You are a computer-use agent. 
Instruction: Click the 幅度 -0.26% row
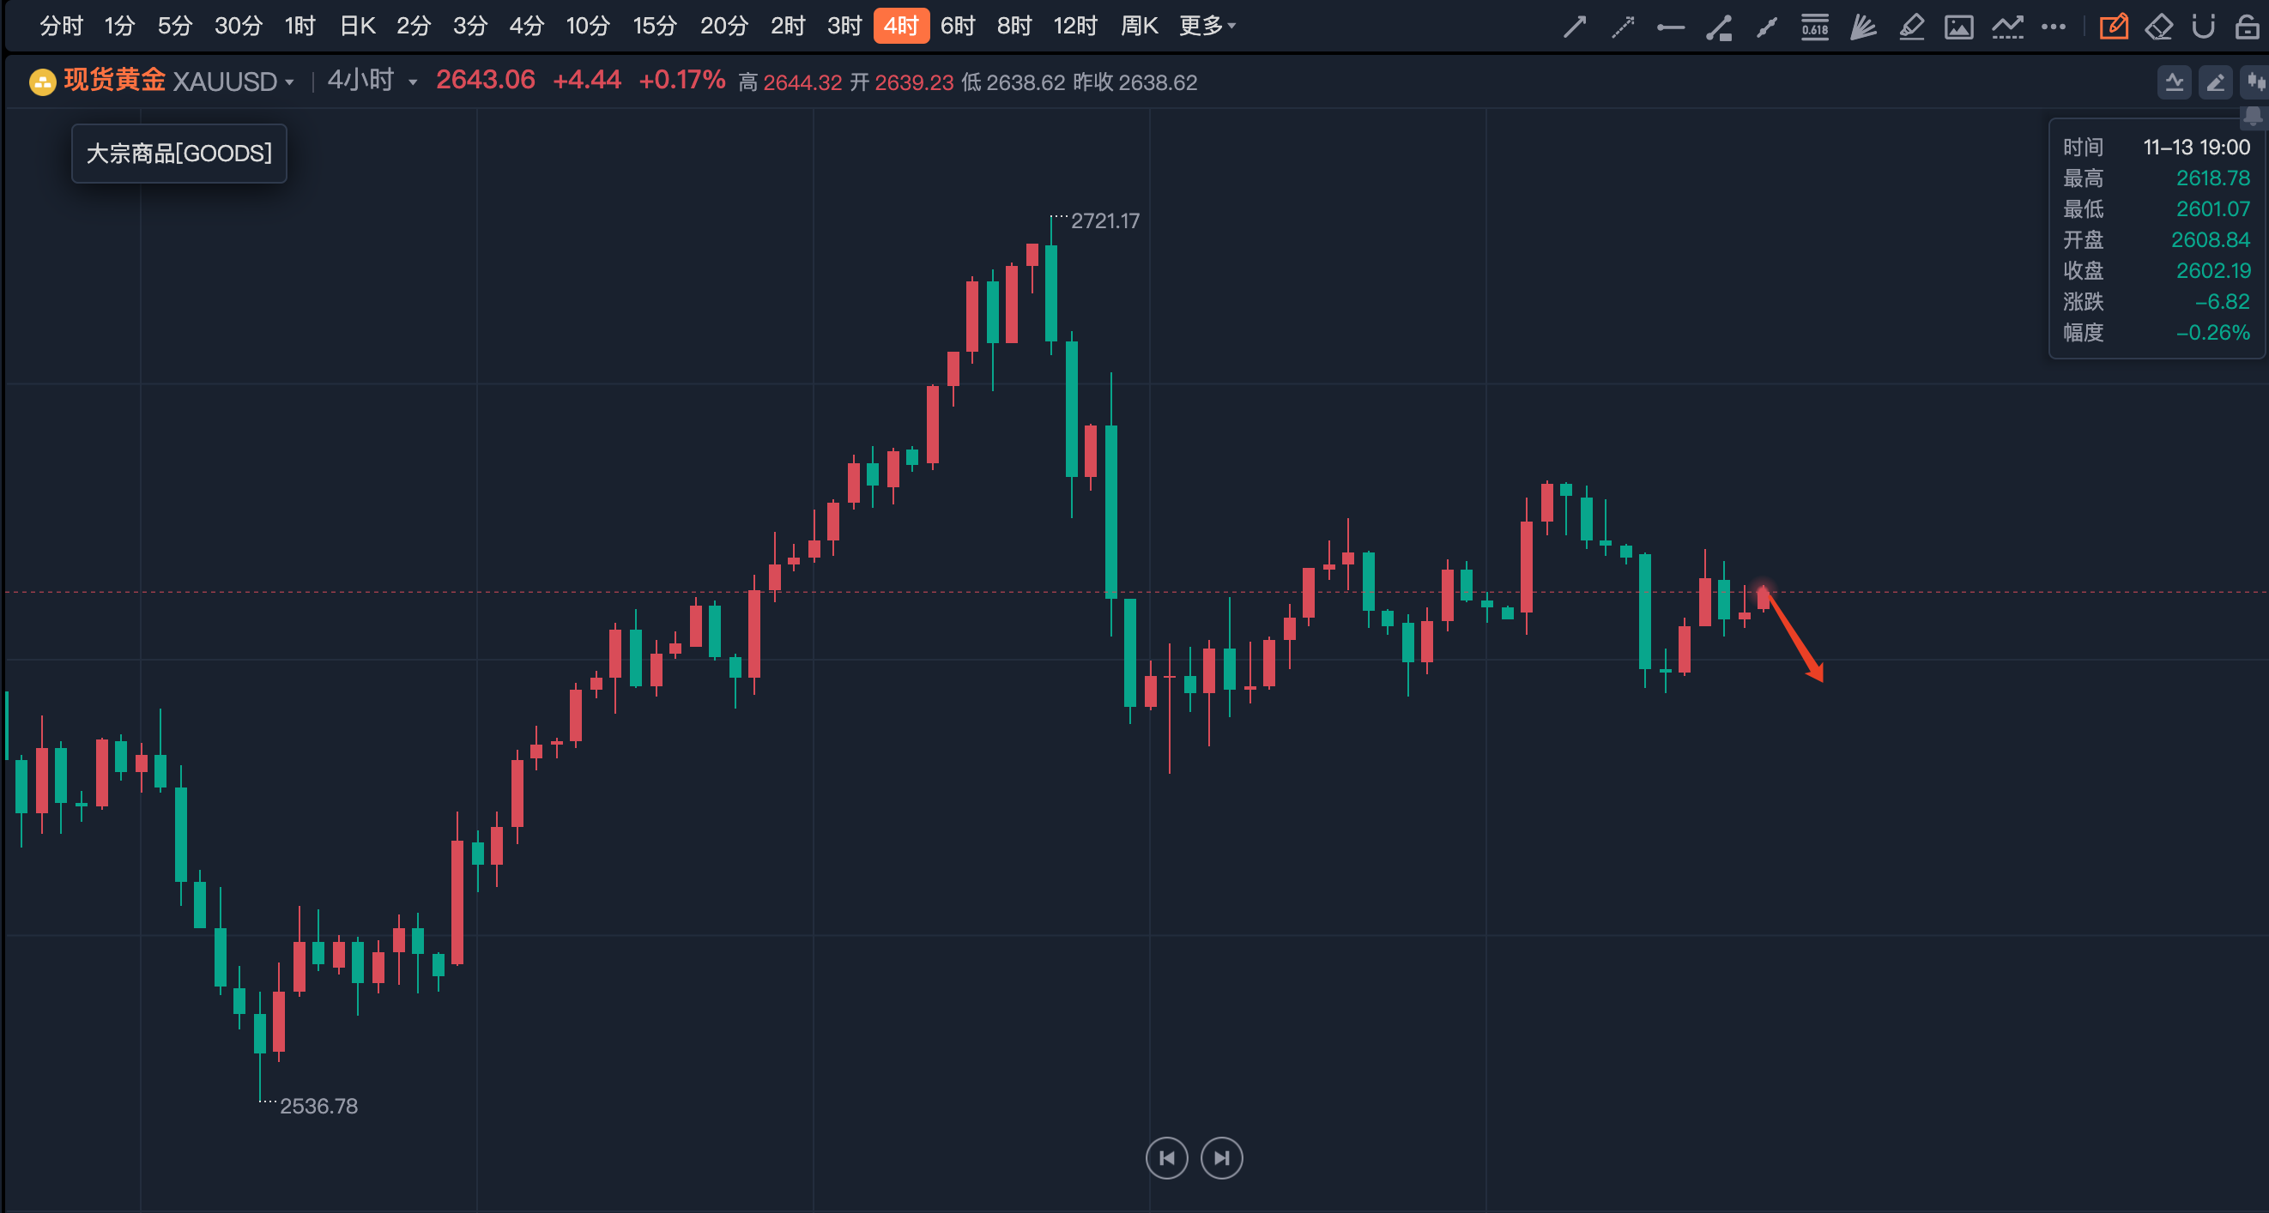pos(2157,333)
